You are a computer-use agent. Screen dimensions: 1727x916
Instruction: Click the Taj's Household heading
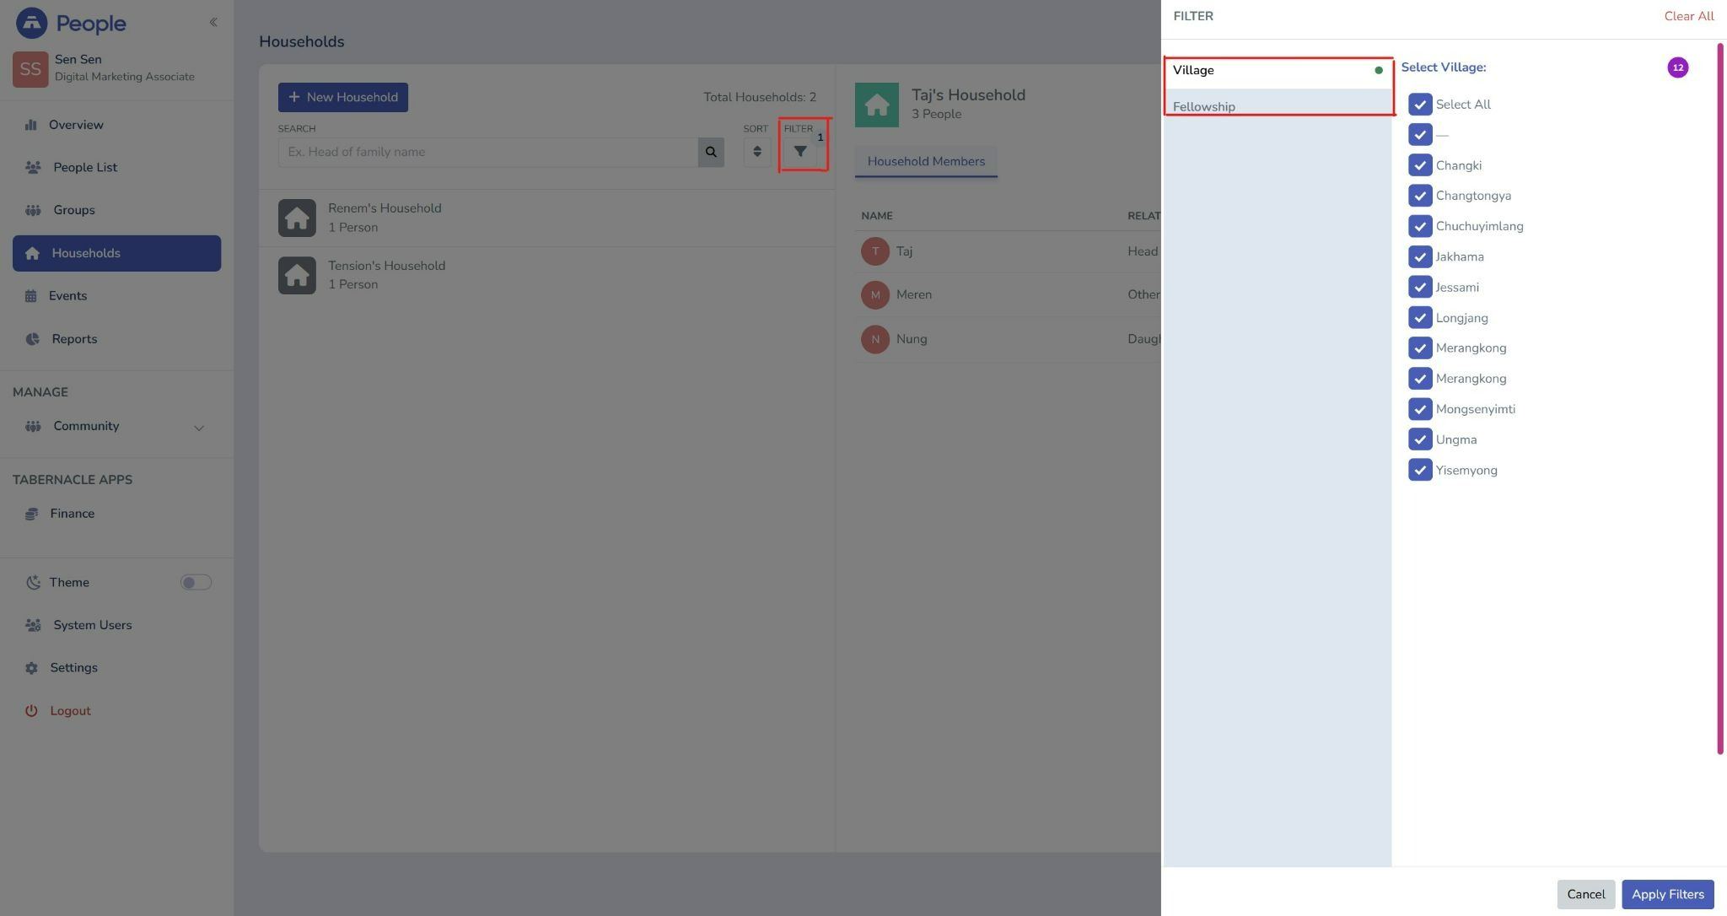[x=968, y=95]
